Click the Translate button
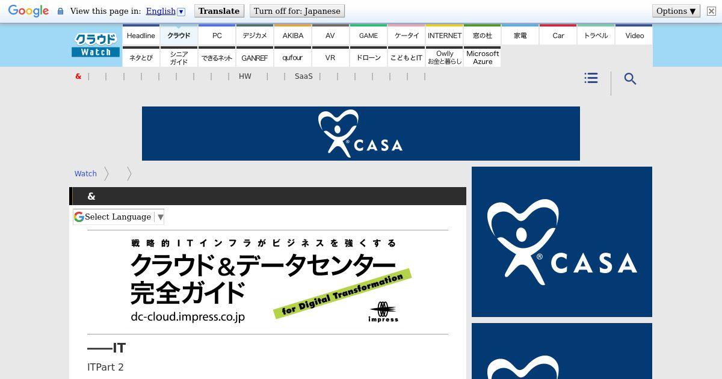 pyautogui.click(x=219, y=11)
